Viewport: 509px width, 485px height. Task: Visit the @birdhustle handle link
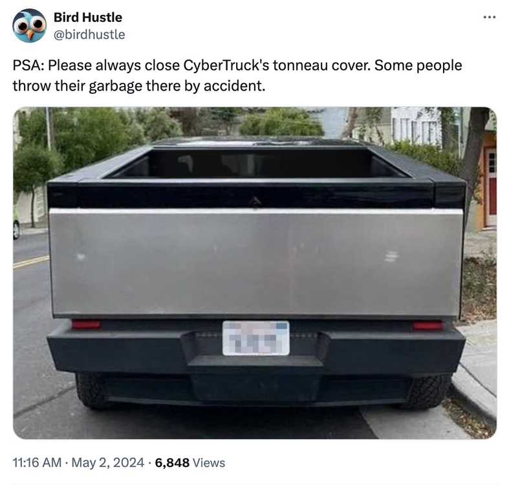(89, 34)
